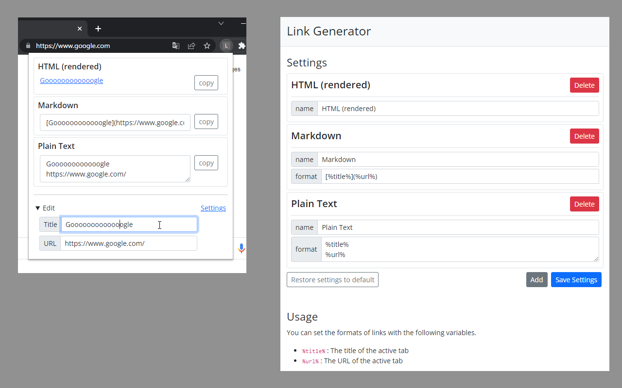Open a new tab with the plus icon

[x=98, y=29]
